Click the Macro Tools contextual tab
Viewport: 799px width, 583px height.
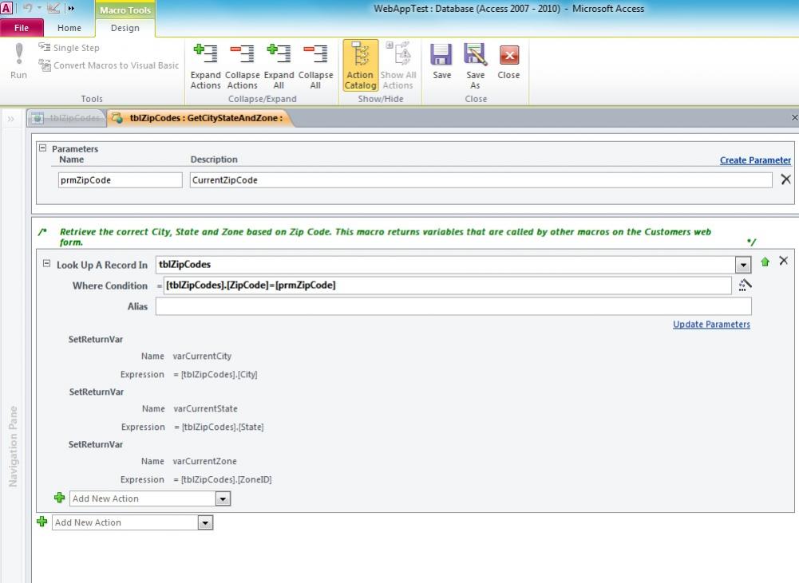click(x=125, y=10)
